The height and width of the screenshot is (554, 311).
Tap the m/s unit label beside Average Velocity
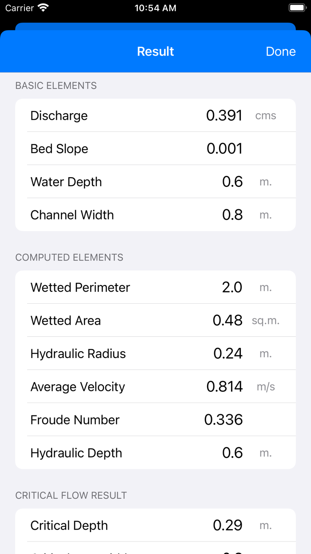pos(265,387)
